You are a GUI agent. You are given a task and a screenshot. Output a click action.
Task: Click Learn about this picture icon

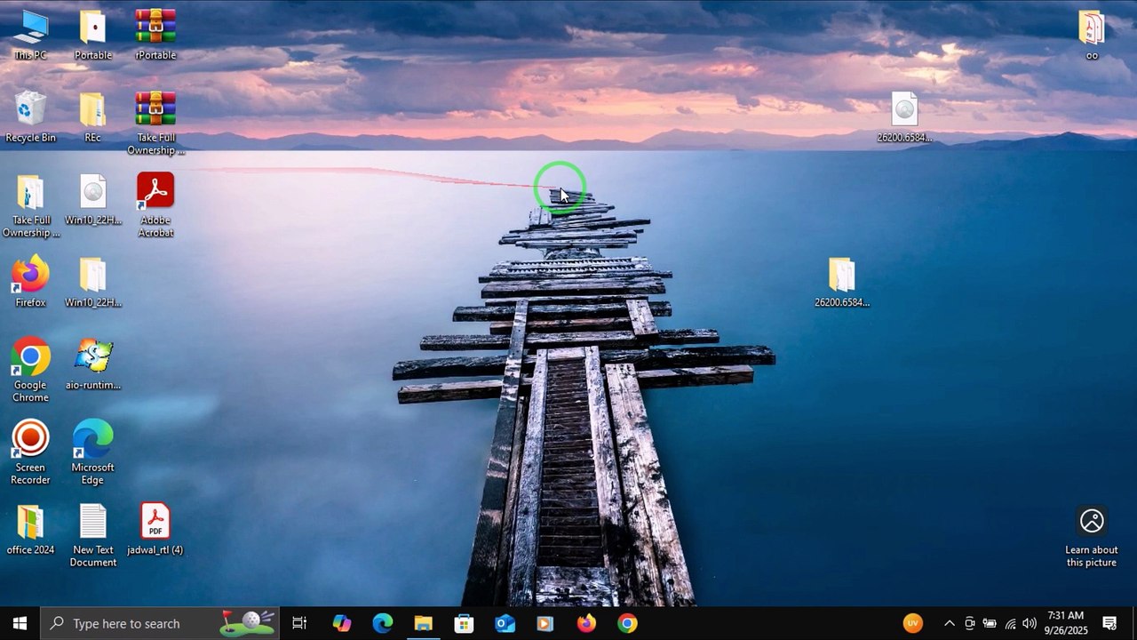pos(1092,537)
